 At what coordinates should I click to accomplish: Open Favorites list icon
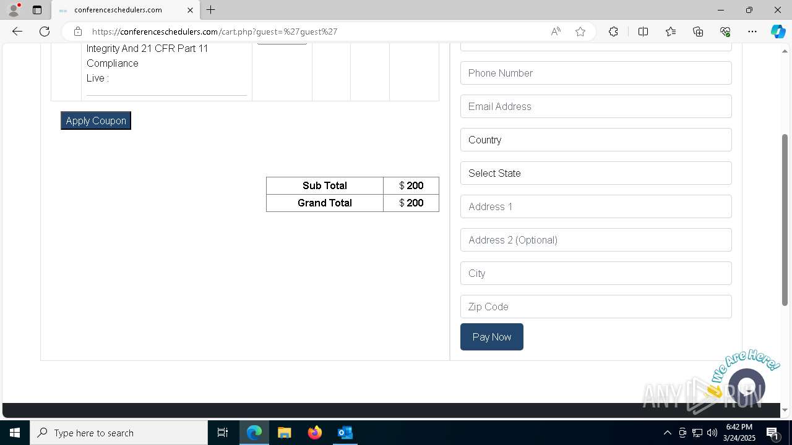click(671, 32)
